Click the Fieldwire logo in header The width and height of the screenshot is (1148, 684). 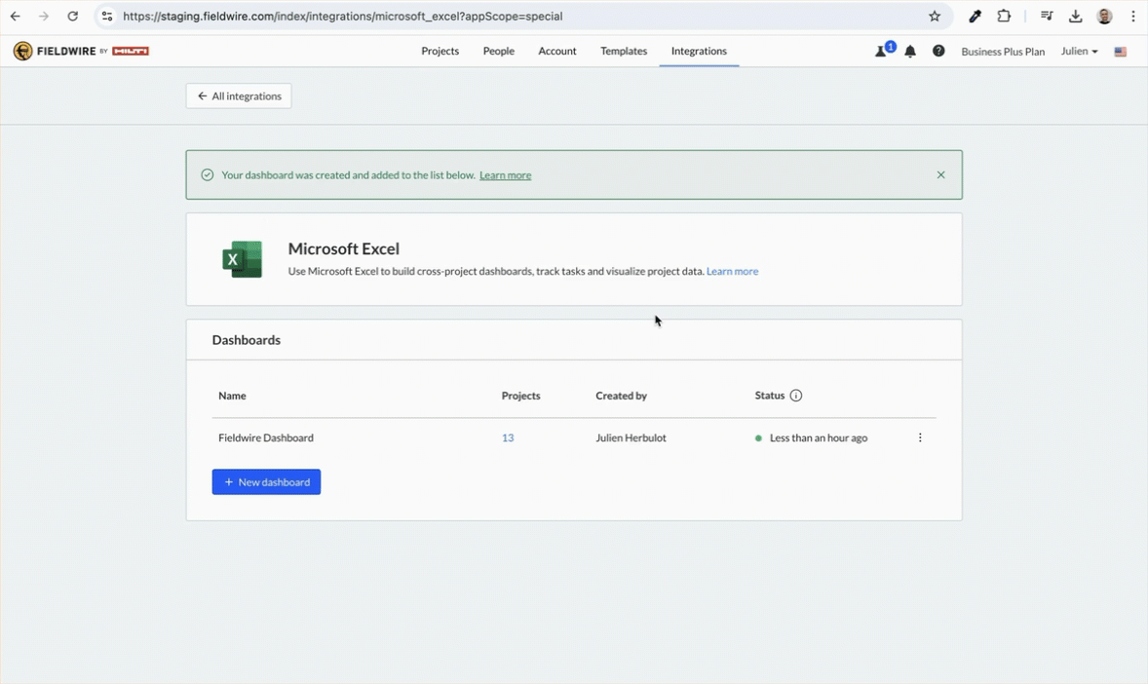click(81, 51)
